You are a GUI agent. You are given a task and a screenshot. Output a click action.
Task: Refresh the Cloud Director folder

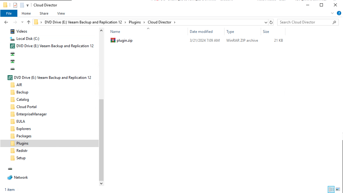click(x=271, y=22)
